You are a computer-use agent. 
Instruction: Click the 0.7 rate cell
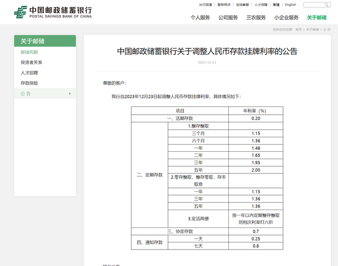pos(256,231)
